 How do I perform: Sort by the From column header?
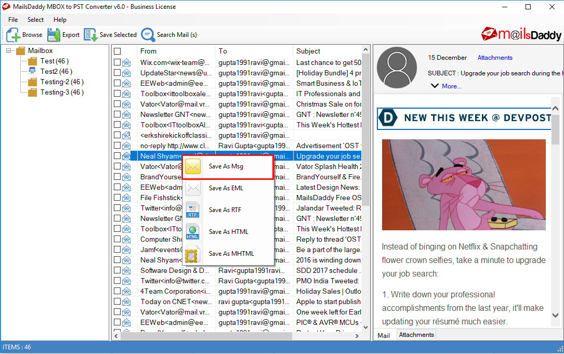click(x=176, y=51)
